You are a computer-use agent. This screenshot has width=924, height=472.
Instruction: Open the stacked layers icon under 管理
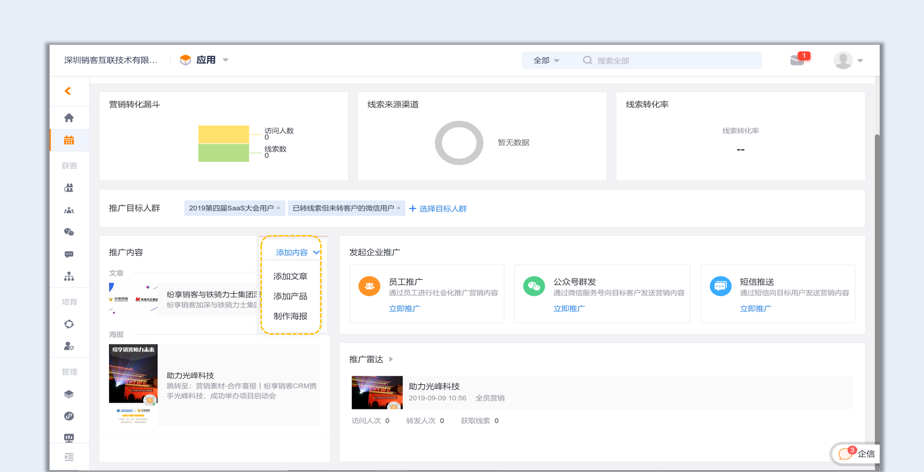click(69, 394)
